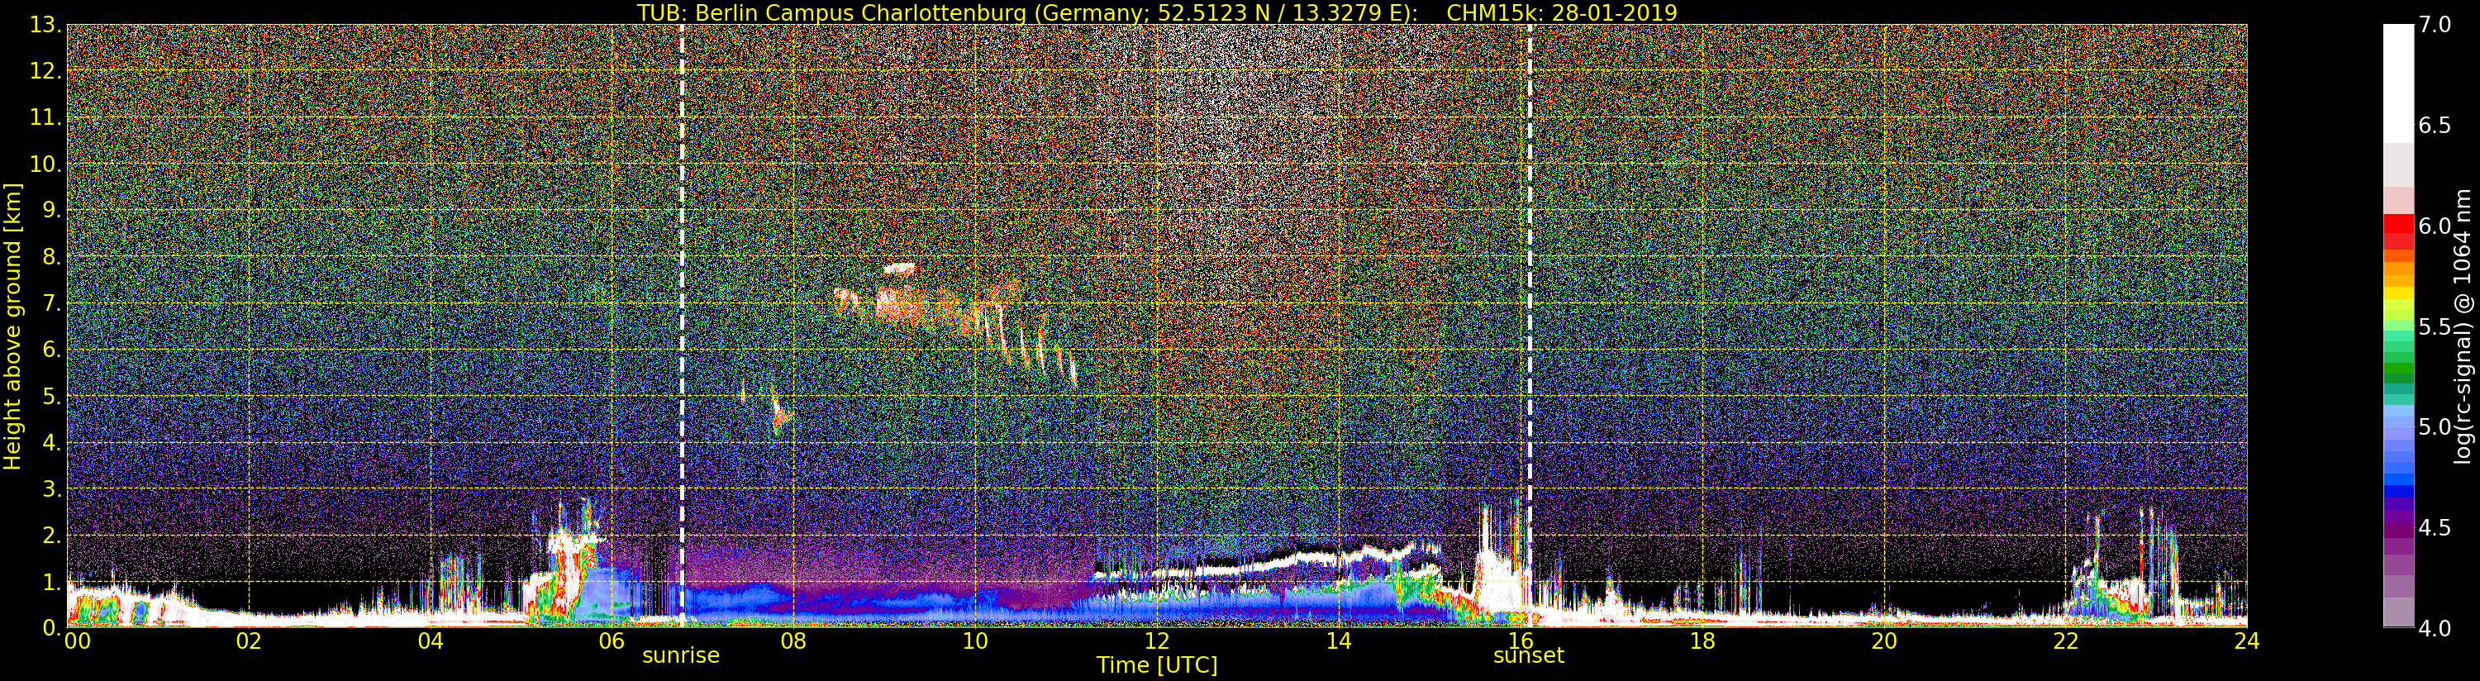Viewport: 2480px width, 681px height.
Task: Click the '4.5' colorbar tick label
Action: click(2435, 528)
